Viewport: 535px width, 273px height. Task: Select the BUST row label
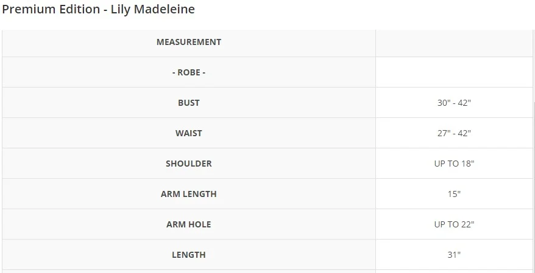189,103
